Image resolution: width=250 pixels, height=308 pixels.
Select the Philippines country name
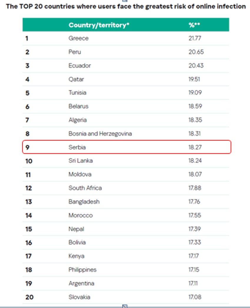coord(82,270)
